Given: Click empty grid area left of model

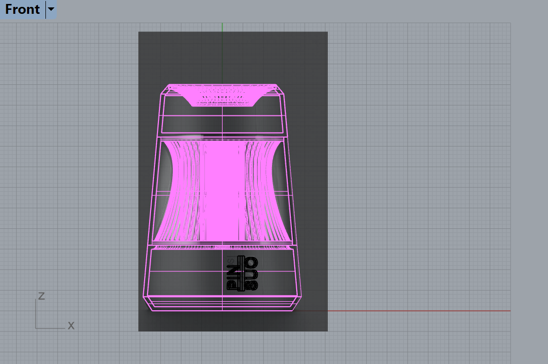Looking at the screenshot, I should (74, 173).
